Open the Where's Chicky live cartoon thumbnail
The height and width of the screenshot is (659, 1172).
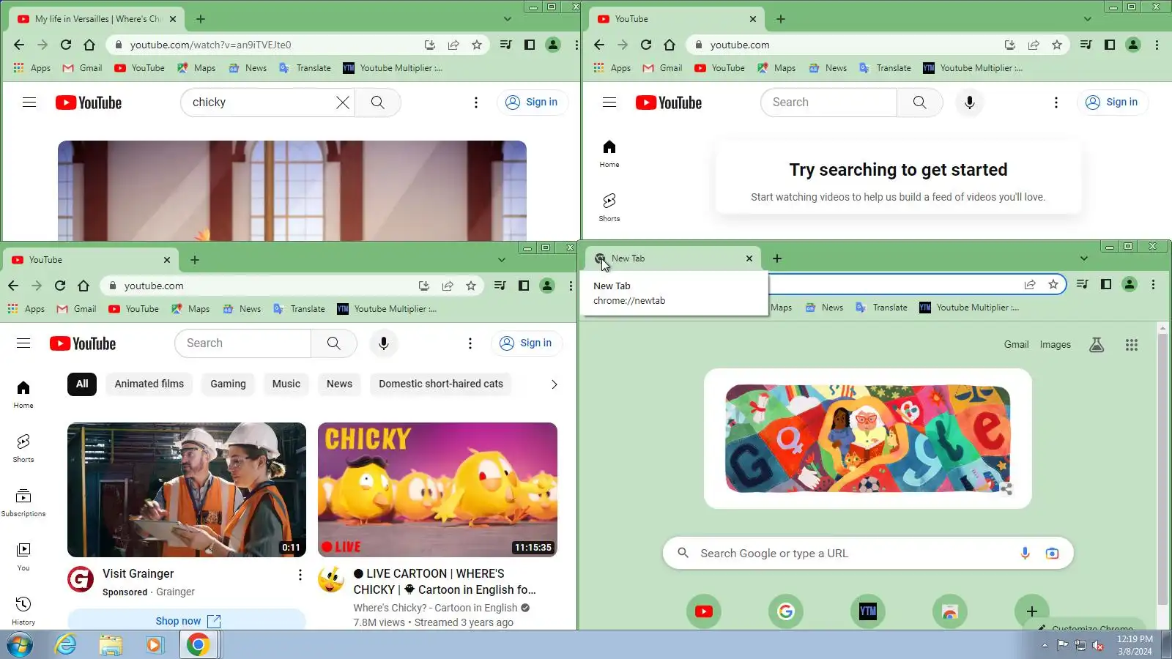[437, 490]
